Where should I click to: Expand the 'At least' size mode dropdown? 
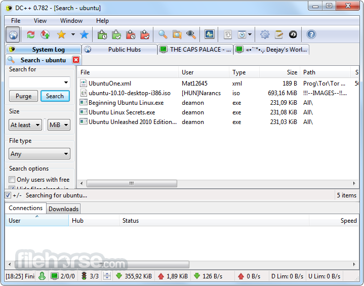[x=25, y=125]
